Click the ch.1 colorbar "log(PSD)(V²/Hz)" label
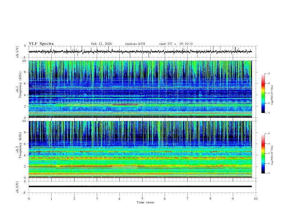This screenshot has width=288, height=223. coord(272,95)
